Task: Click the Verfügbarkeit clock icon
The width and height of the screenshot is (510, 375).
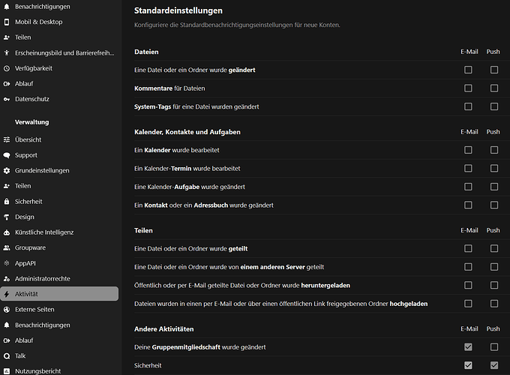Action: (7, 68)
